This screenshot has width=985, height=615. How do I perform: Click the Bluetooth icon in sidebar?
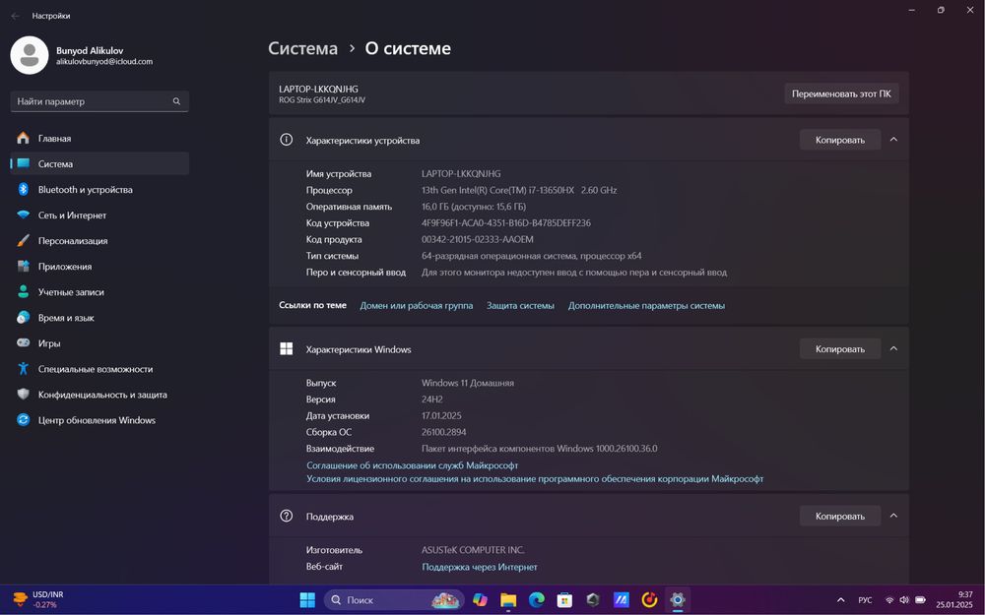pyautogui.click(x=24, y=189)
